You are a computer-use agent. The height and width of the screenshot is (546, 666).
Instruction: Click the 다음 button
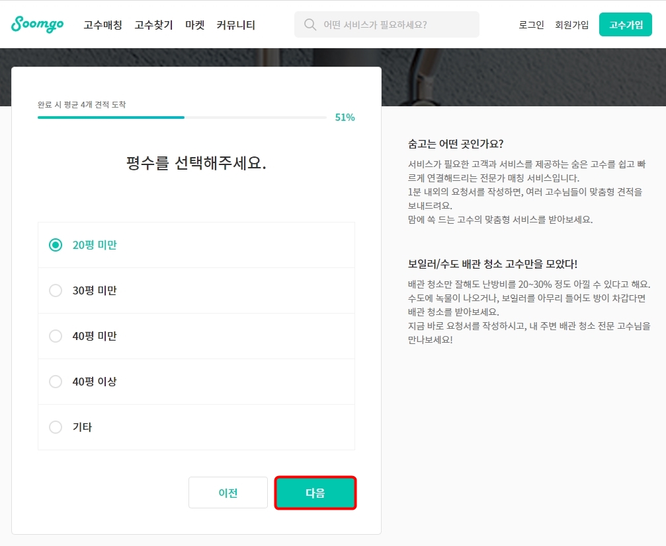coord(315,492)
